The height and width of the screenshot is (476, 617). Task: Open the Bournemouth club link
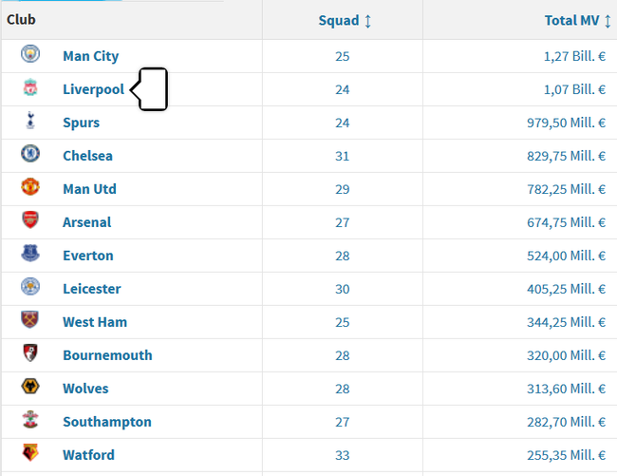(107, 355)
